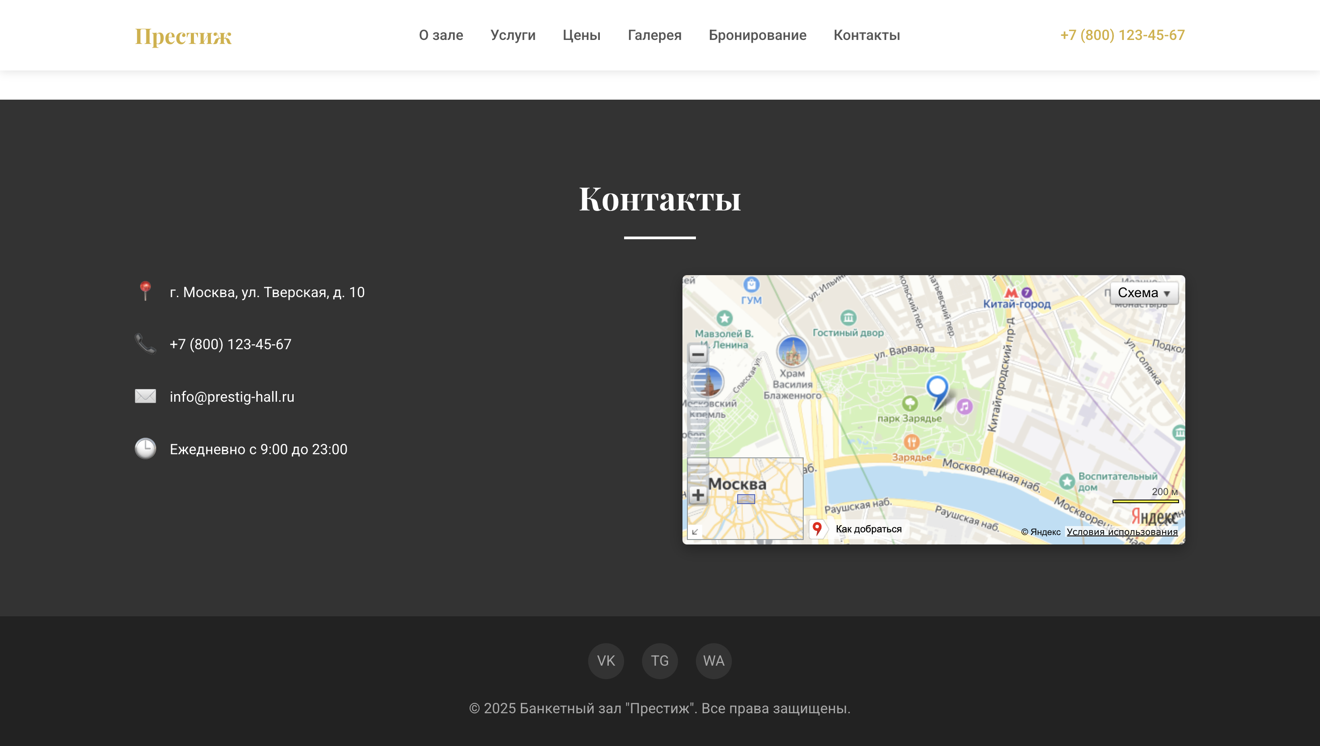Open Условия использования link on map
This screenshot has width=1320, height=746.
click(x=1122, y=532)
